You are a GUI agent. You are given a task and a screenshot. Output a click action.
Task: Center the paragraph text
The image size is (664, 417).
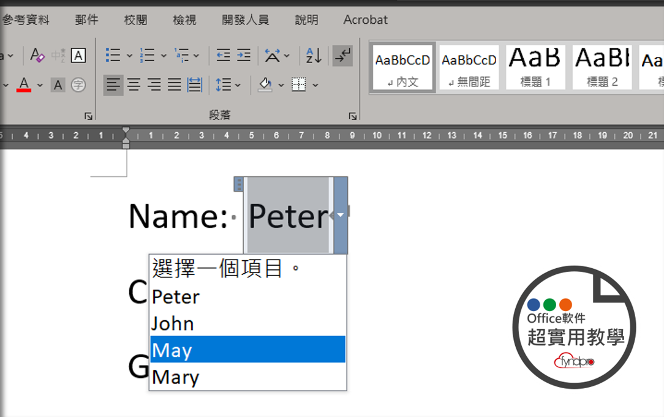tap(134, 85)
